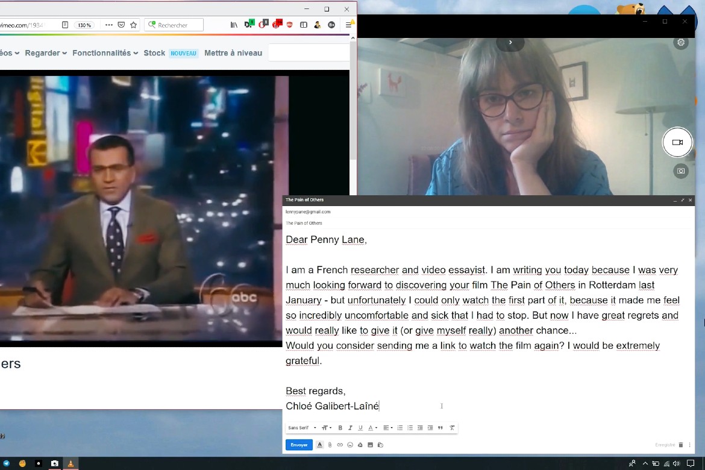This screenshot has width=705, height=470.
Task: Open the Regarder menu on Vimeo
Action: (46, 53)
